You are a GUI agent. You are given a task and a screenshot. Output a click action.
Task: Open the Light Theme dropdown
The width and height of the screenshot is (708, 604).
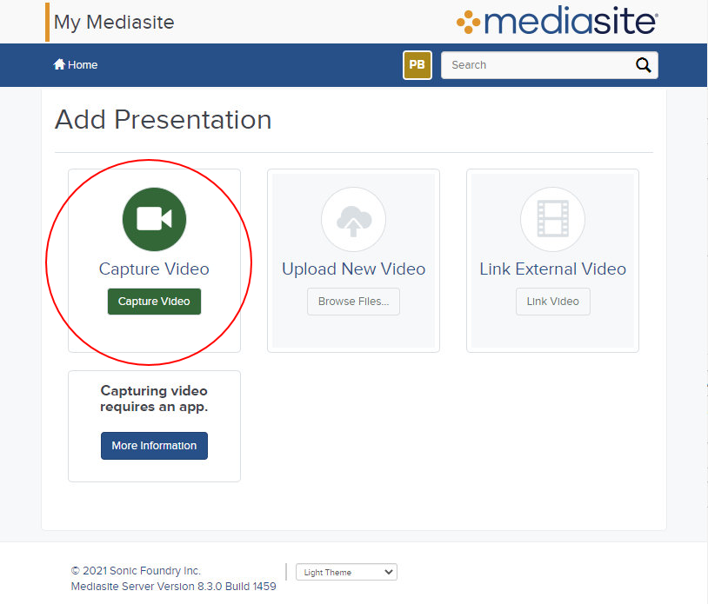coord(346,572)
